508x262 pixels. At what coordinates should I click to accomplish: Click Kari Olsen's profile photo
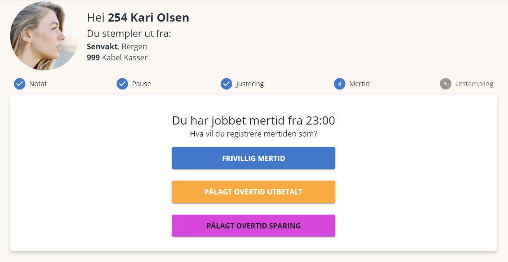point(45,36)
